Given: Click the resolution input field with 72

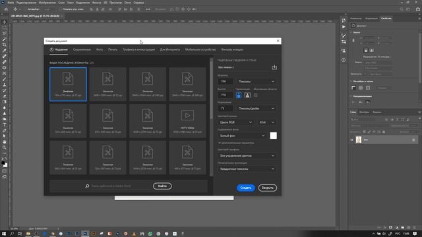Looking at the screenshot, I should pyautogui.click(x=225, y=108).
